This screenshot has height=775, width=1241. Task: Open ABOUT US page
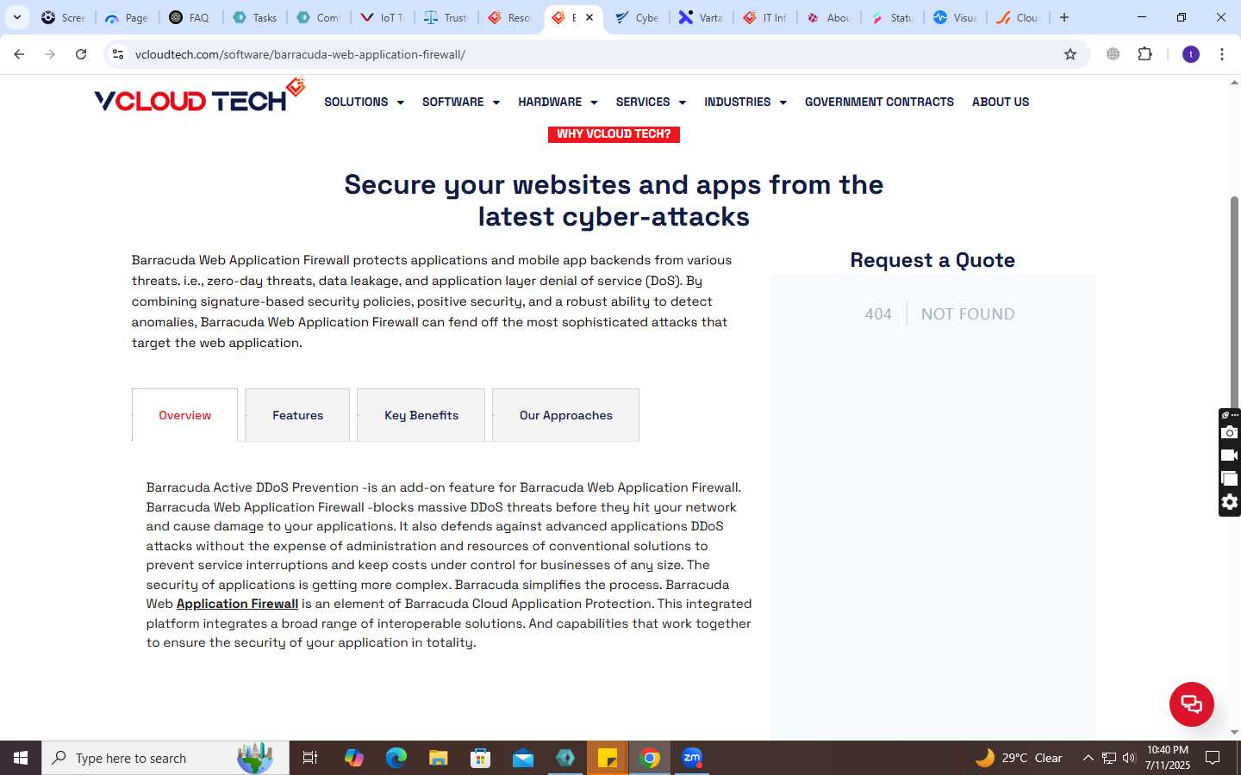1001,102
